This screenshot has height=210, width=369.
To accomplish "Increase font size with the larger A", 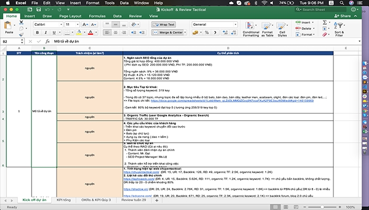I will (x=85, y=24).
